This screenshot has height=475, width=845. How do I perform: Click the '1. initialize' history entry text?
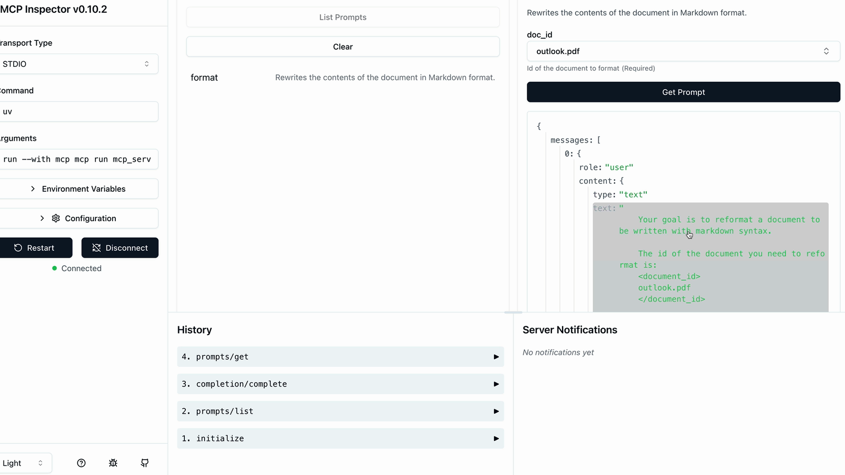[x=213, y=438]
